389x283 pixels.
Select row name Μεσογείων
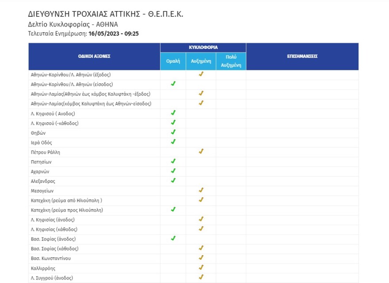pos(42,191)
